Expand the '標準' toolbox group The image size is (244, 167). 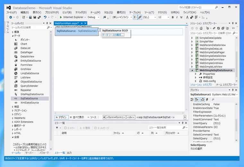(13, 32)
